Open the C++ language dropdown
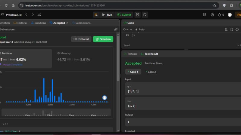 click(x=128, y=29)
